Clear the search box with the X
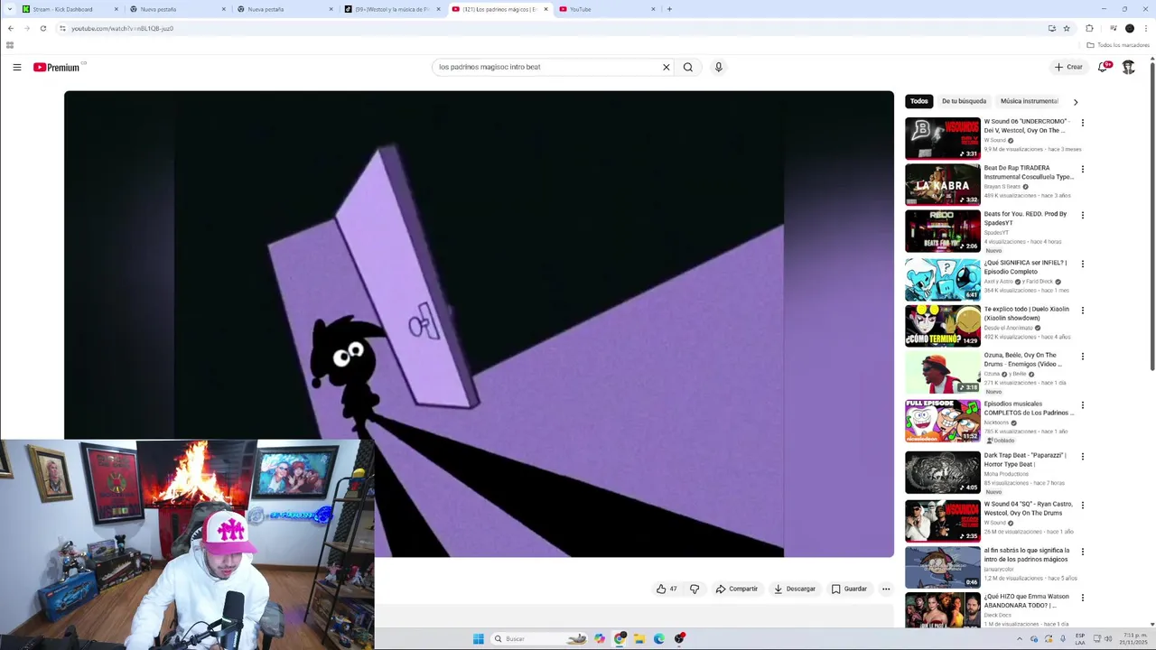The width and height of the screenshot is (1156, 650). click(667, 67)
